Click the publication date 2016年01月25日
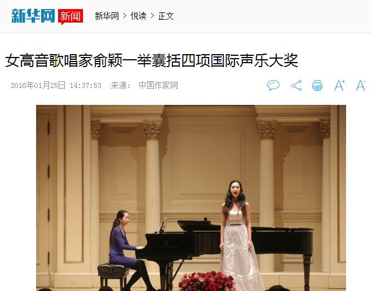This screenshot has height=291, width=372. 38,85
